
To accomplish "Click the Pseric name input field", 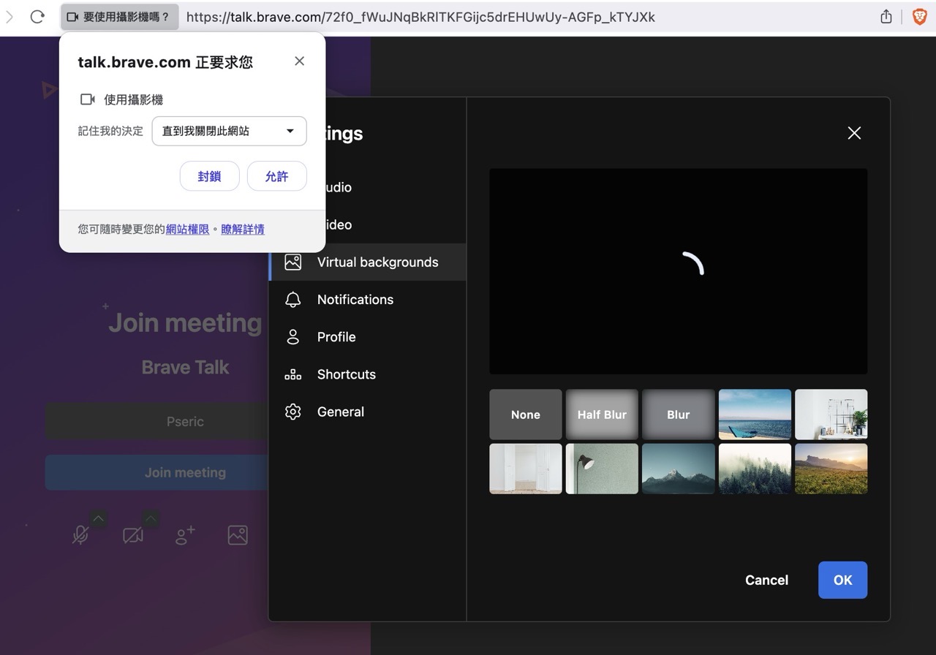I will [x=156, y=422].
